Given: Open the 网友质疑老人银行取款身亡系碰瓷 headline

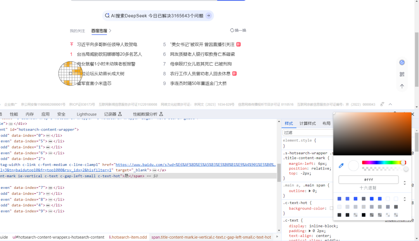Looking at the screenshot, I should [202, 54].
